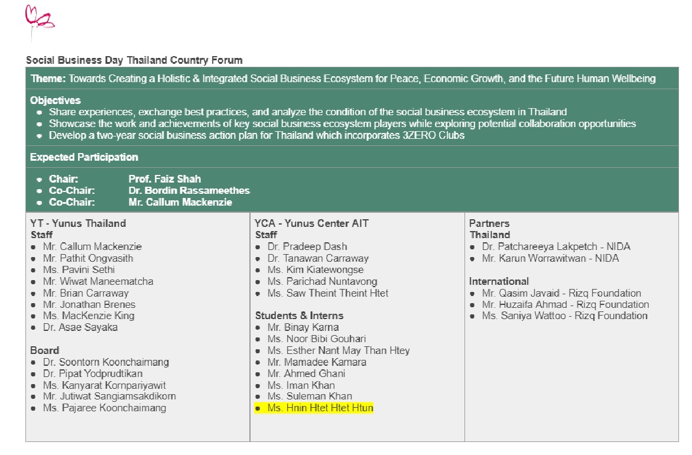Screen dimensions: 692x455
Task: Click Co-Chair Dr. Bordin Rassameethes
Action: tap(189, 191)
